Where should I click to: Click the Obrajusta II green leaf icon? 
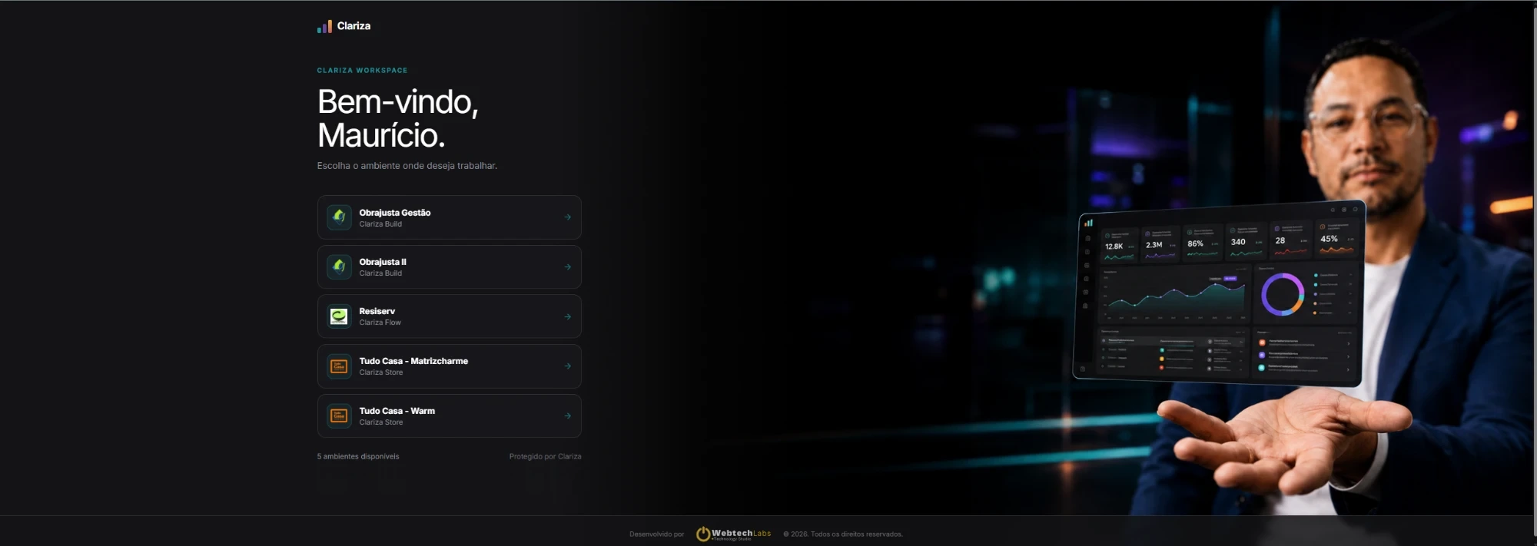click(339, 266)
